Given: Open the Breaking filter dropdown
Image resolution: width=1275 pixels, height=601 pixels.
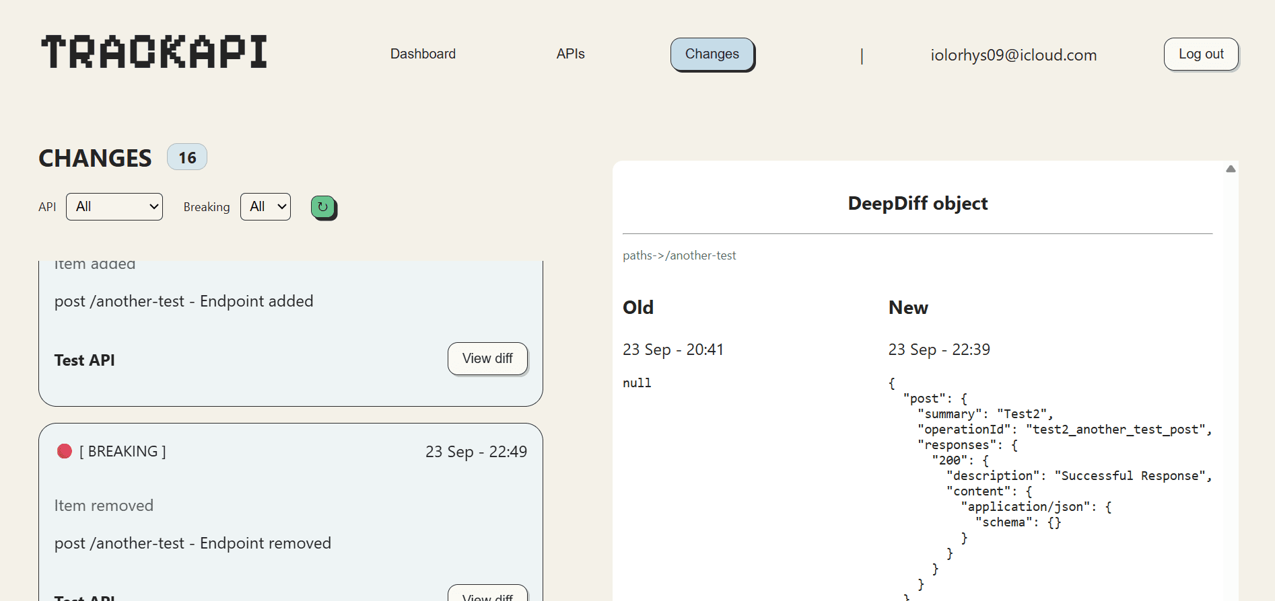Looking at the screenshot, I should point(265,206).
